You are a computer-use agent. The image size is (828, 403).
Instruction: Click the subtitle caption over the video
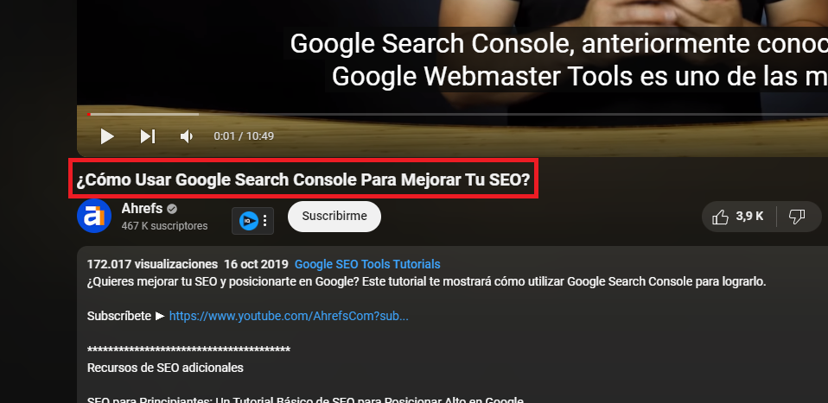[x=558, y=60]
